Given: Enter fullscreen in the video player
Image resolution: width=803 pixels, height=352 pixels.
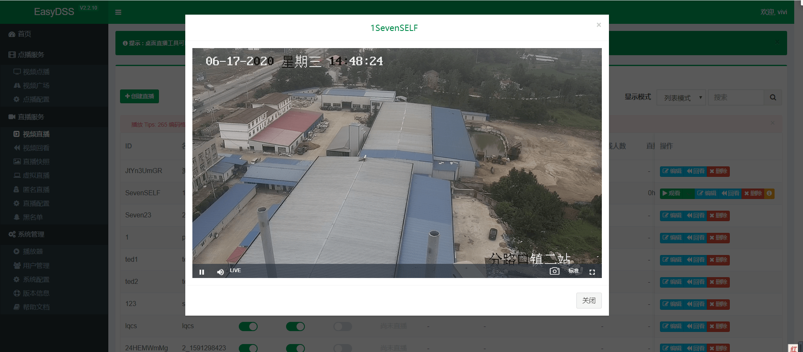Looking at the screenshot, I should coord(592,272).
